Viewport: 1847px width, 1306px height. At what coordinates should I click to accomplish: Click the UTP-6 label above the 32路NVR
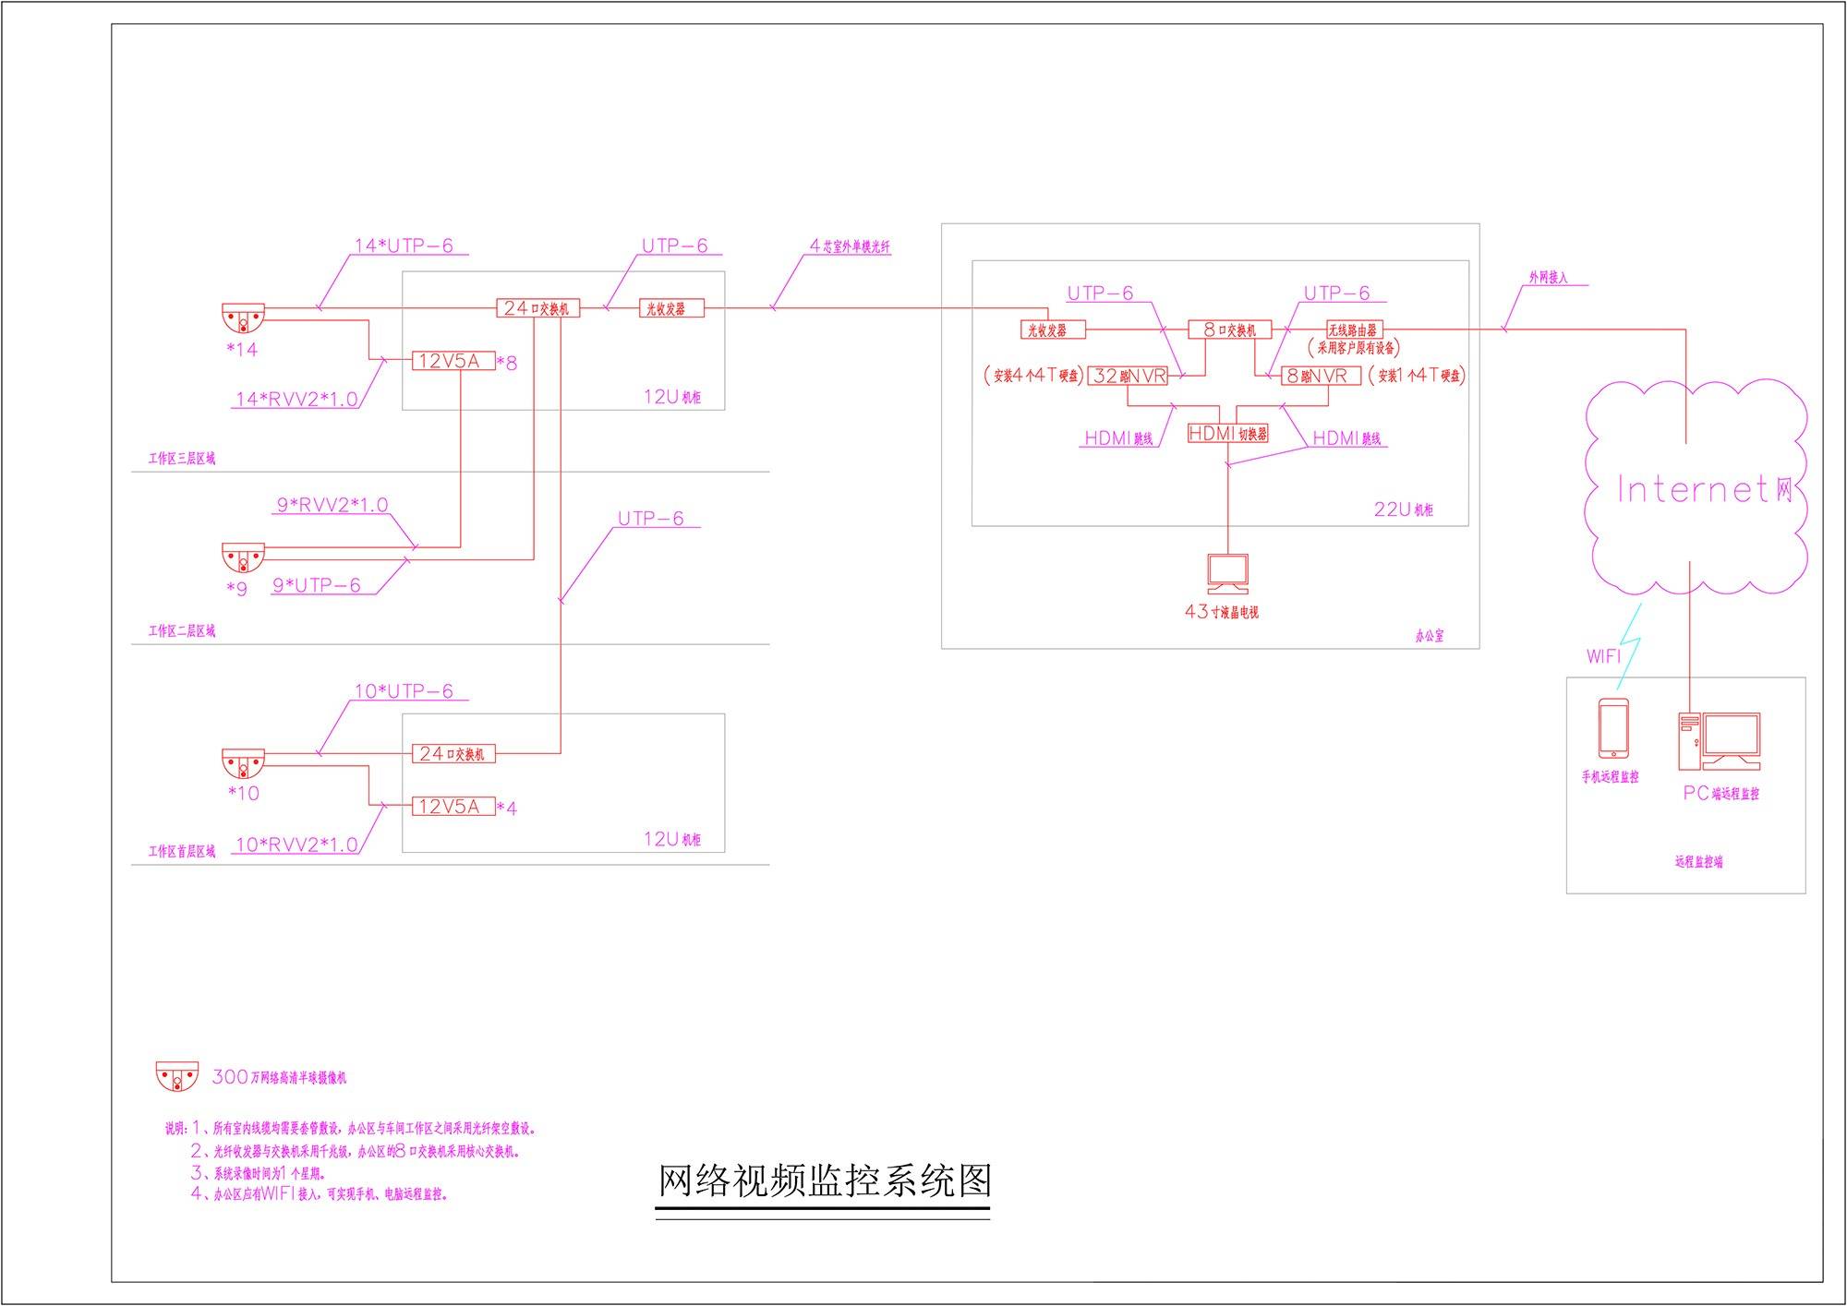(1100, 294)
